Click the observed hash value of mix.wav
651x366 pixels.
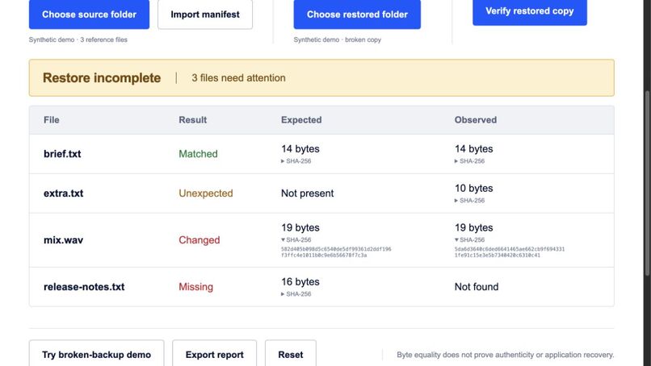[x=510, y=252]
